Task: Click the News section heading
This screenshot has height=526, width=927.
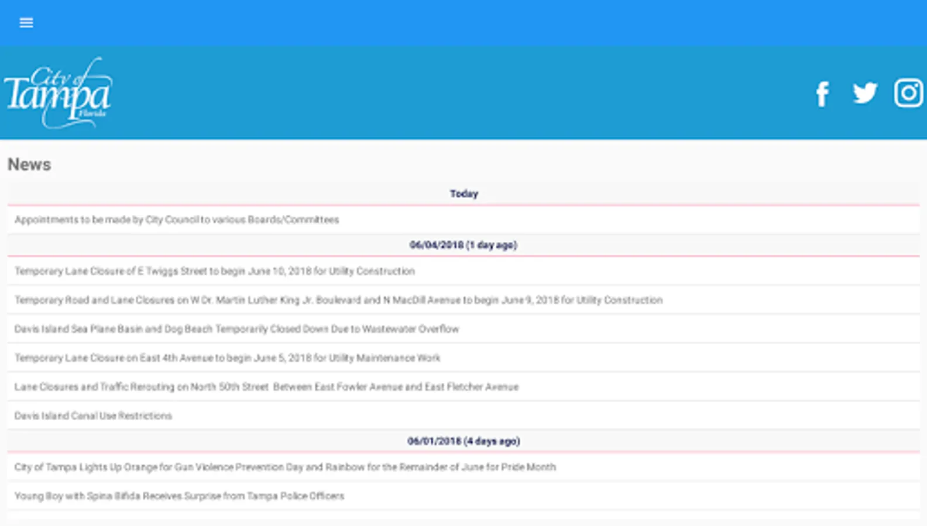Action: (29, 164)
